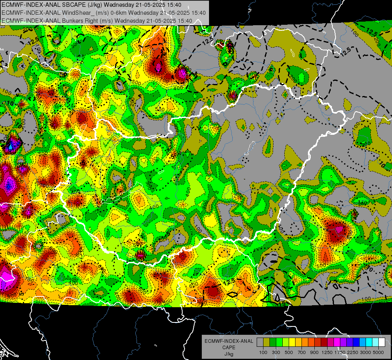
Task: Choose the orange legend swatch
Action: point(305,342)
